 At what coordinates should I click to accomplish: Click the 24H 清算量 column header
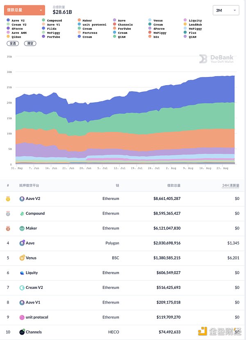pos(230,186)
